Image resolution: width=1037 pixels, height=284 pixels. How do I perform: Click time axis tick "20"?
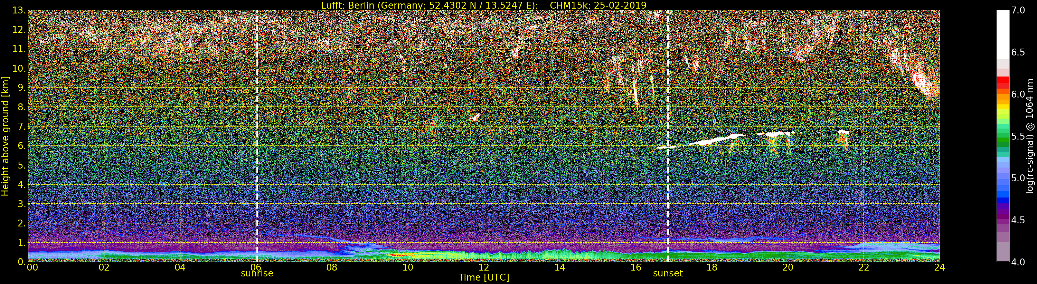788,267
